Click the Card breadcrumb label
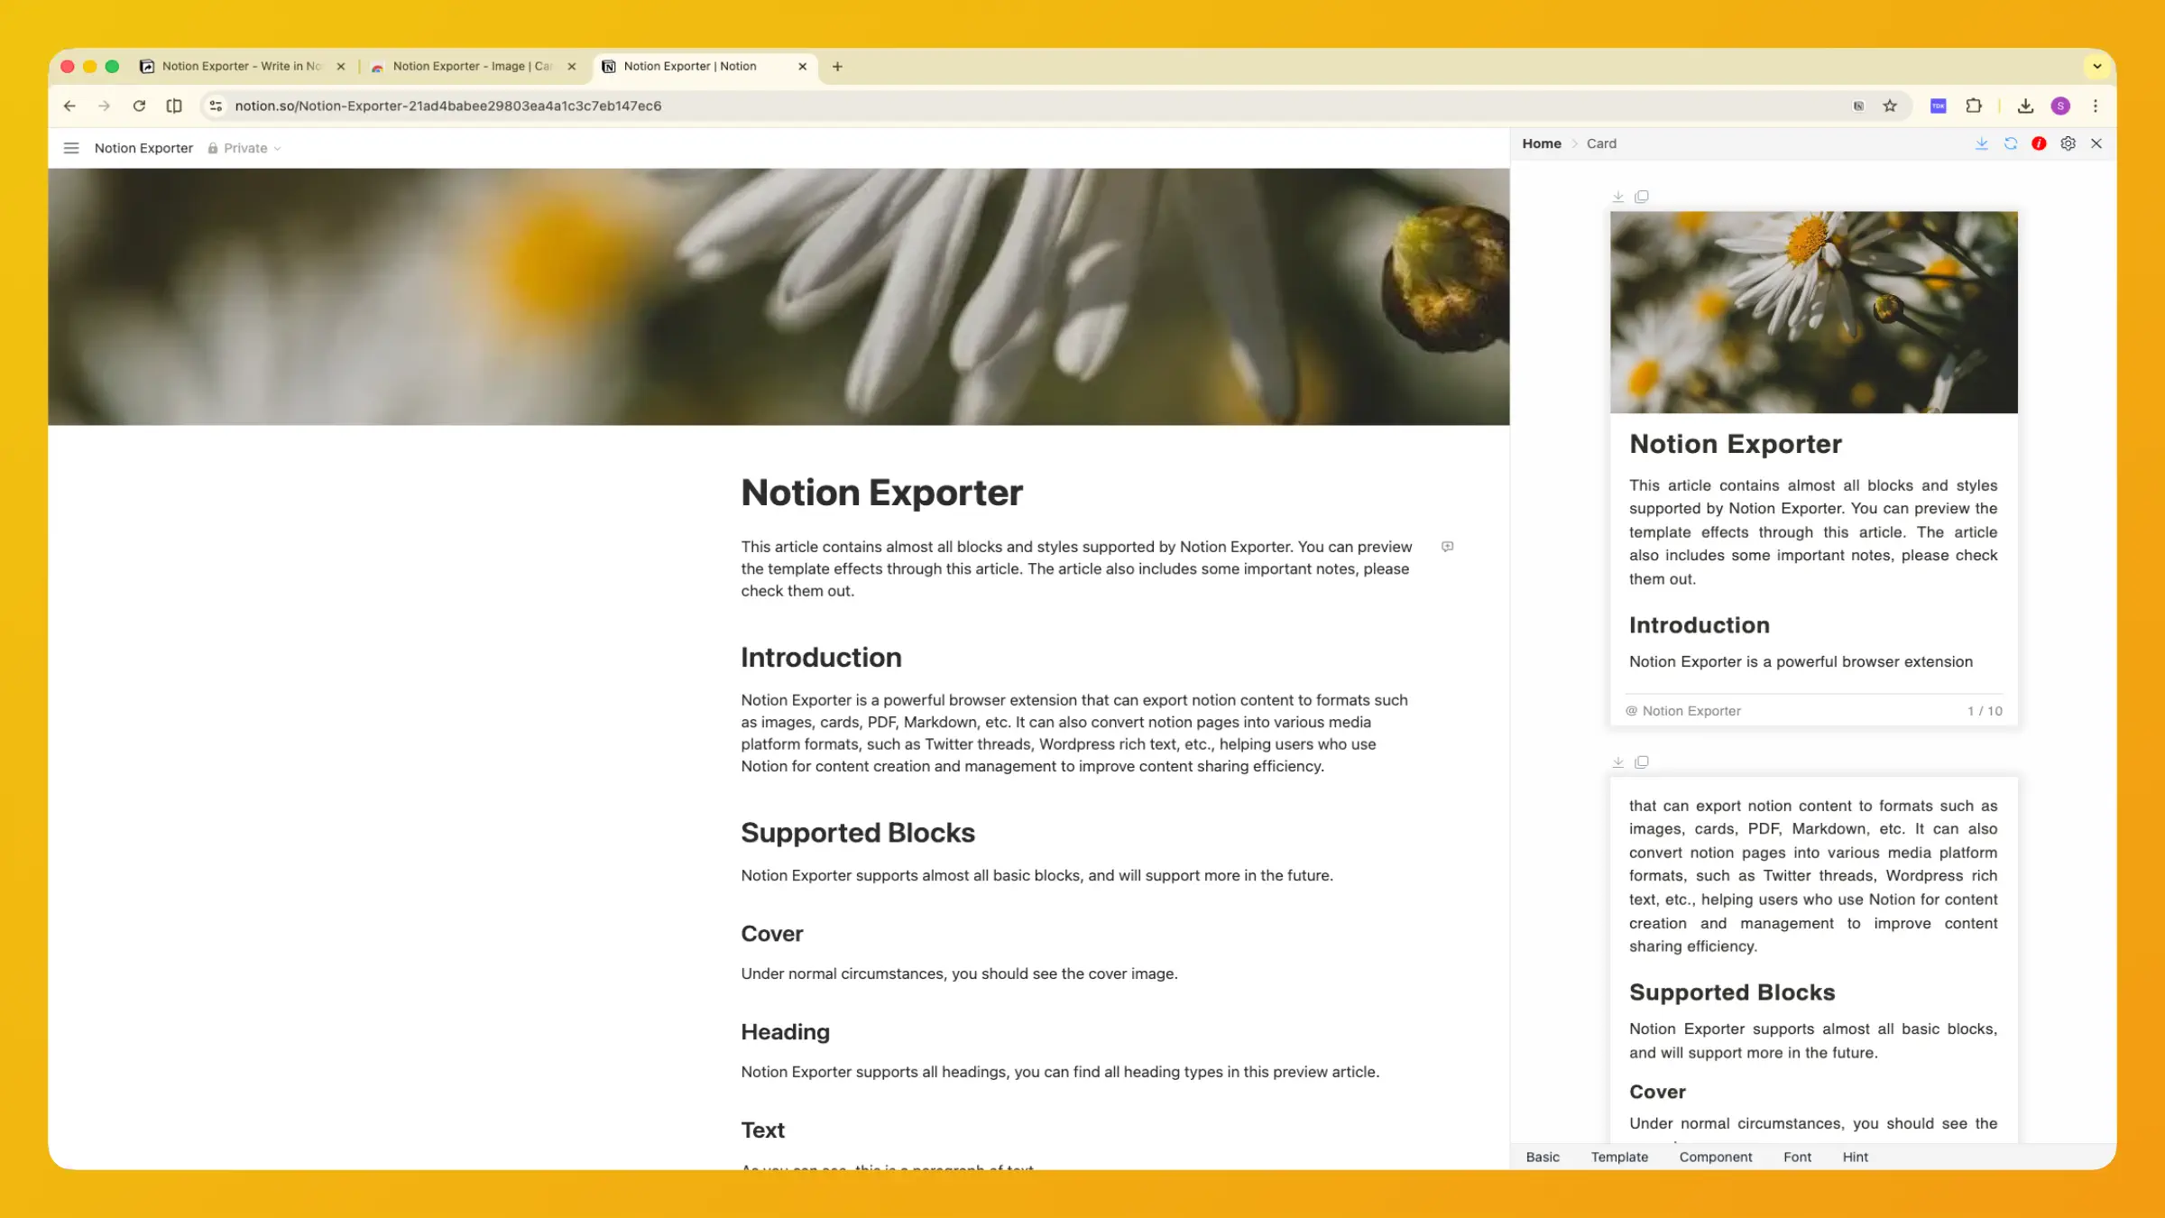 point(1601,143)
